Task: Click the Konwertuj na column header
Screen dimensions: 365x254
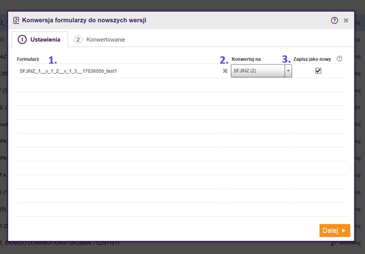Action: pyautogui.click(x=246, y=59)
